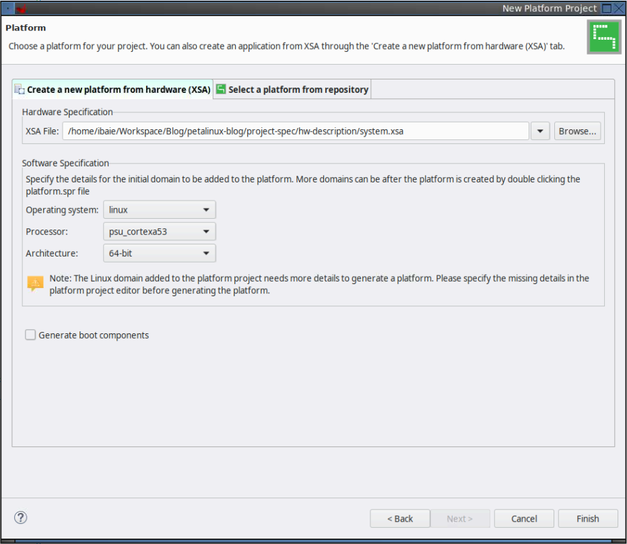Click the red Vitis icon in title bar
Screen dimensions: 627x544
21,9
